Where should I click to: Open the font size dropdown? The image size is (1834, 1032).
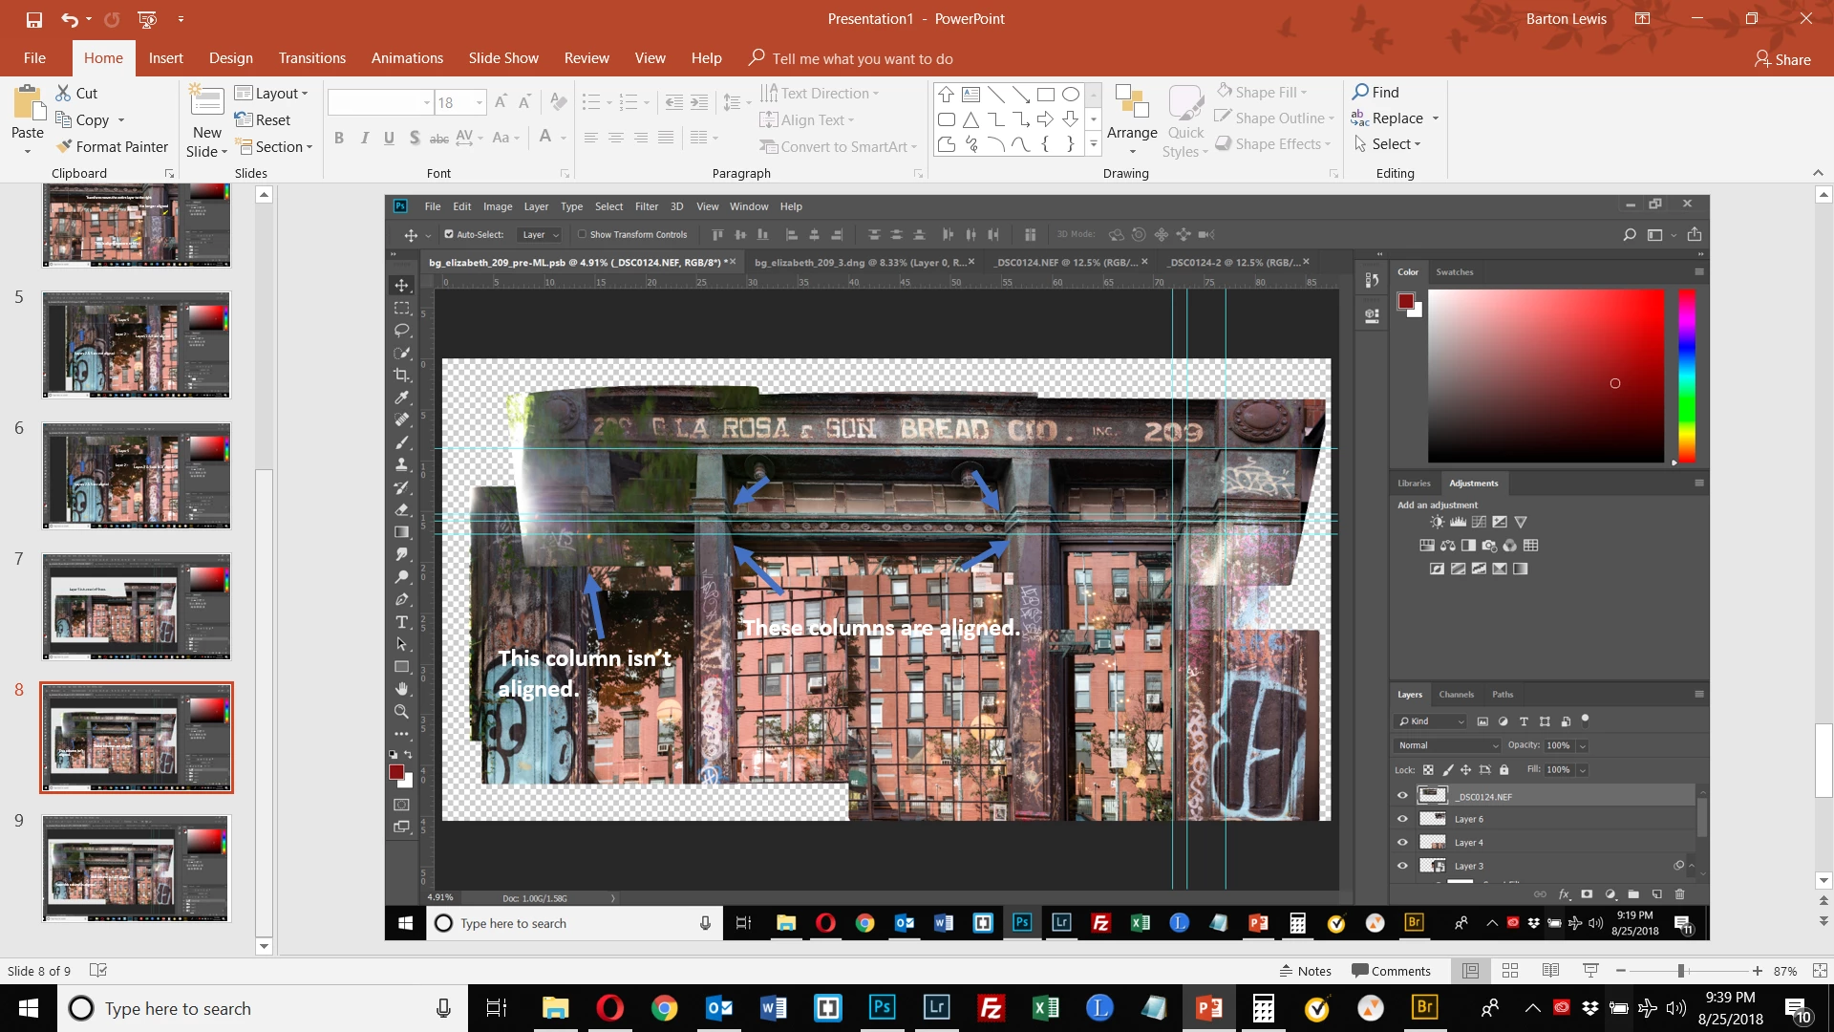coord(479,102)
